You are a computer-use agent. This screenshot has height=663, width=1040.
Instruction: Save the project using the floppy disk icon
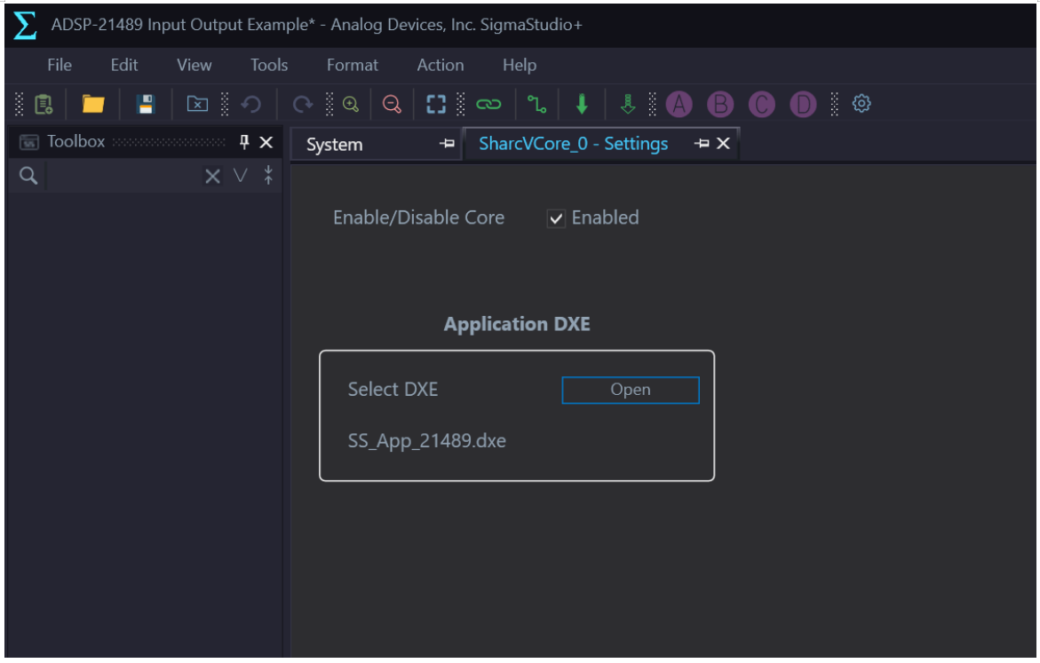coord(146,104)
